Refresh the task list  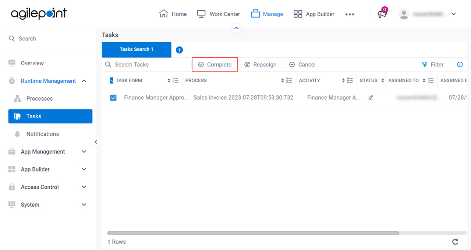point(455,242)
